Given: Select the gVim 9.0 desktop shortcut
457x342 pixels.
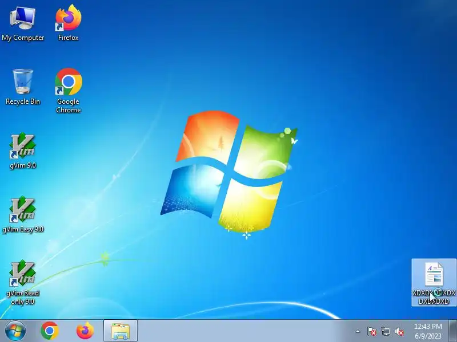Looking at the screenshot, I should point(23,150).
